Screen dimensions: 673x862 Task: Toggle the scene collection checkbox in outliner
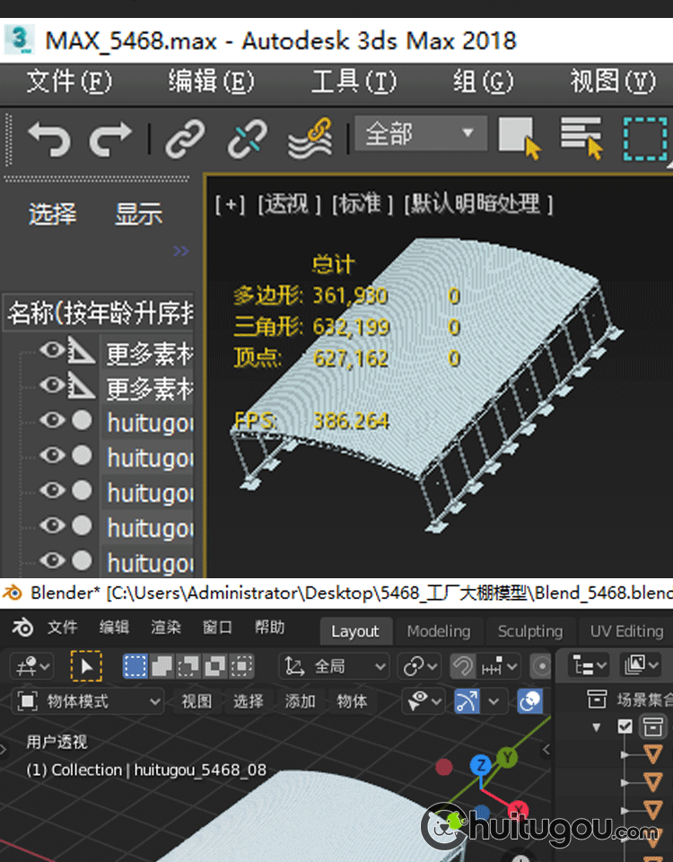[625, 726]
